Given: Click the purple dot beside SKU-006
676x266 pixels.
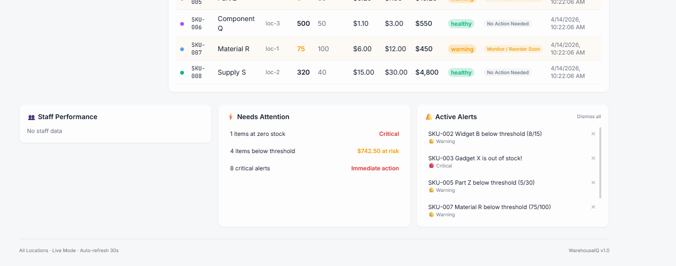Looking at the screenshot, I should pyautogui.click(x=182, y=23).
